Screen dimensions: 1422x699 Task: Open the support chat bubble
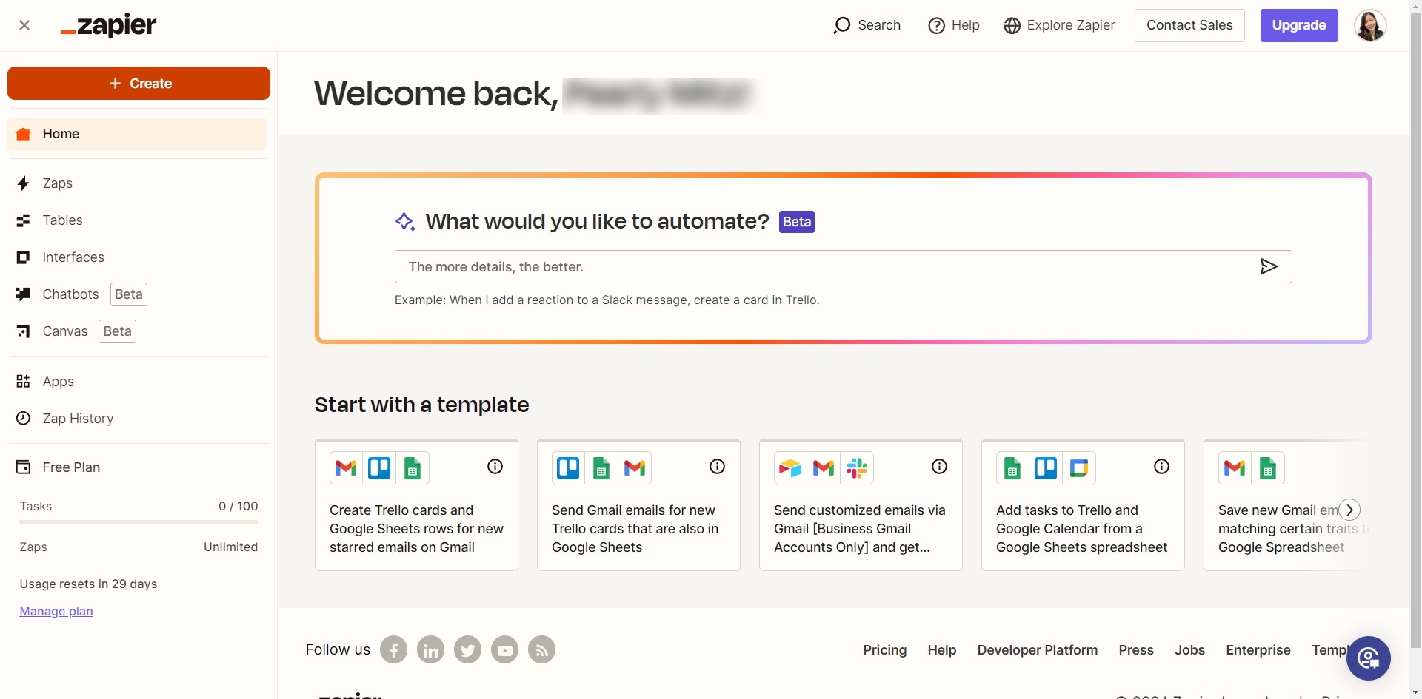[x=1368, y=658]
